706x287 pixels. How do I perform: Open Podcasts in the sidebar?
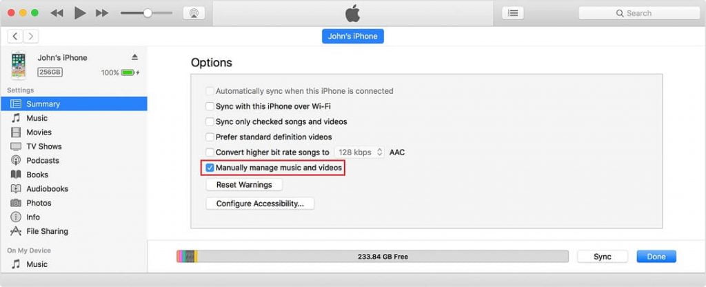click(x=42, y=161)
